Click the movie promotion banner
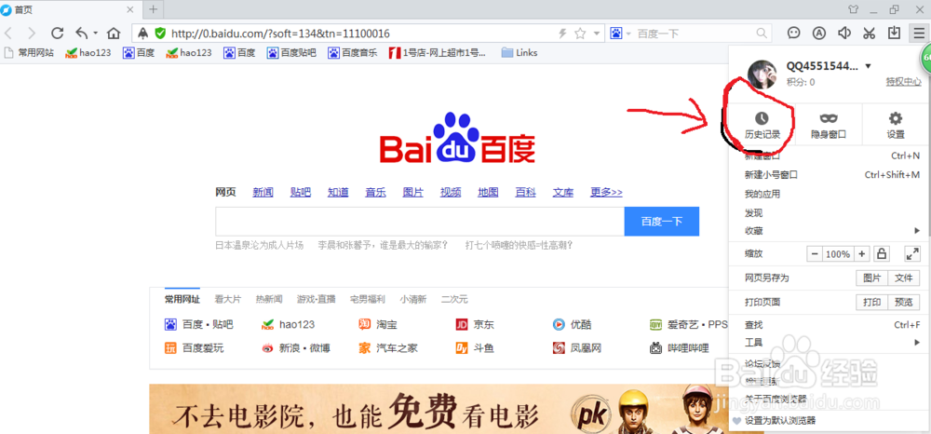Image resolution: width=931 pixels, height=434 pixels. pos(439,409)
